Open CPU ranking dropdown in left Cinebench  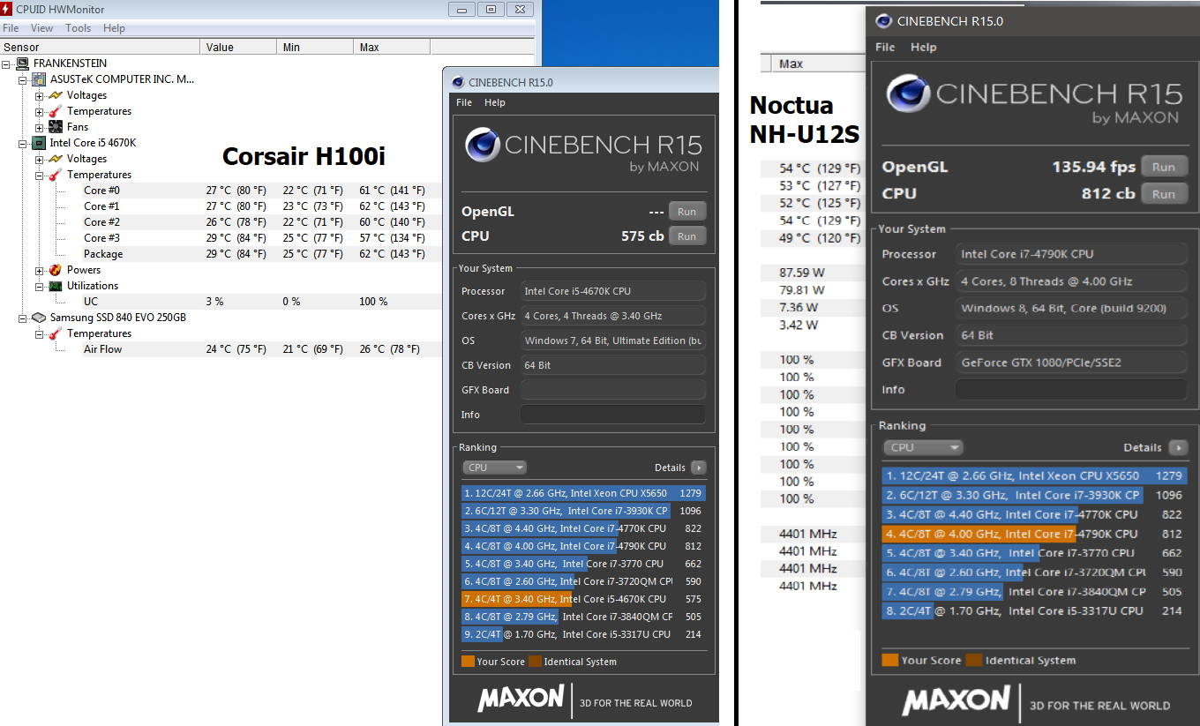[494, 468]
